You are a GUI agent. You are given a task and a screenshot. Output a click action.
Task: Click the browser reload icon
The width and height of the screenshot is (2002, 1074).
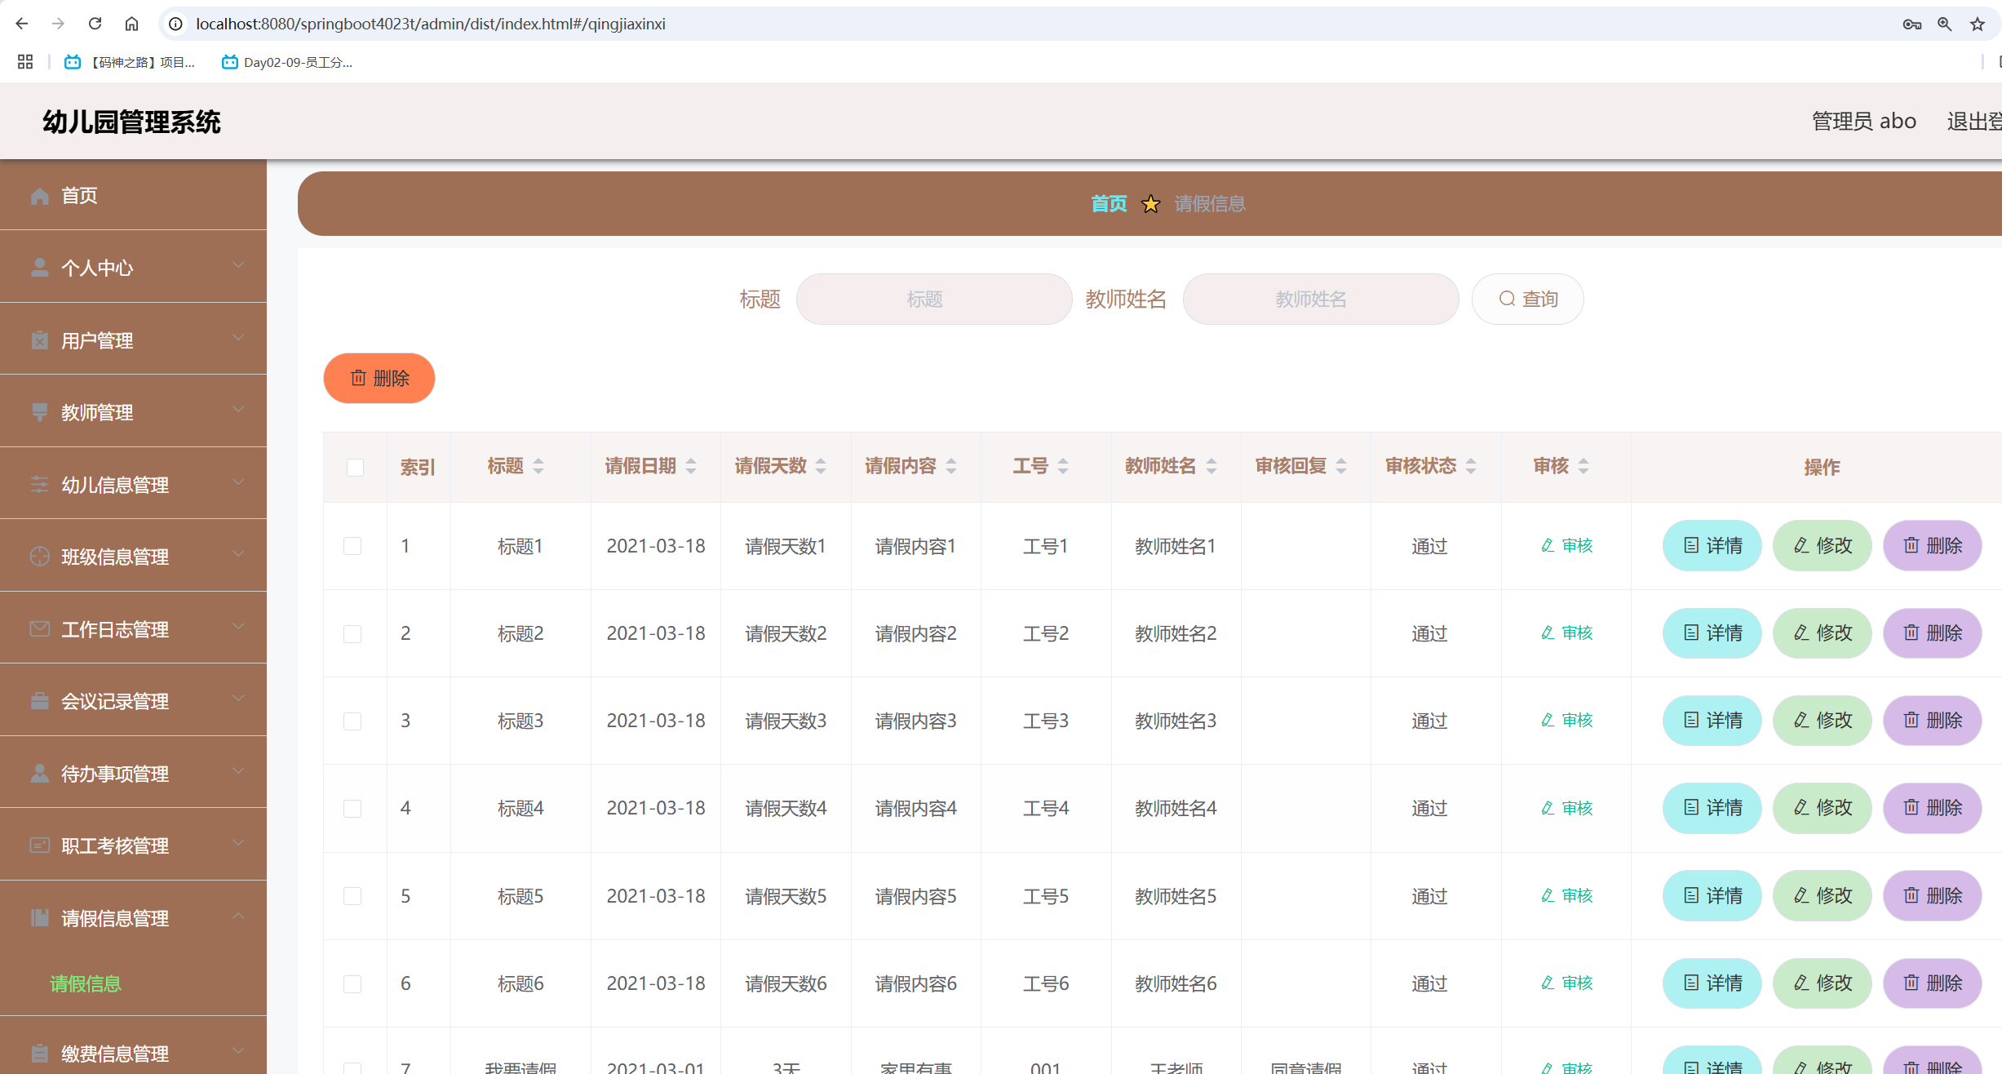tap(95, 24)
